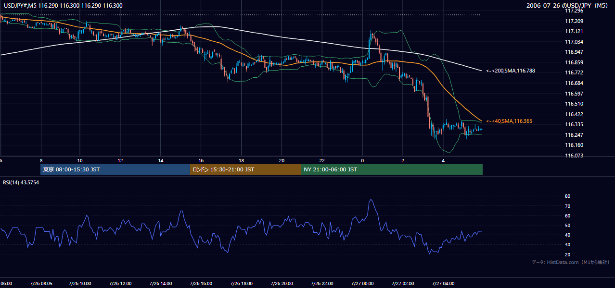Click the 200 SMA label 116.788

tap(511, 71)
